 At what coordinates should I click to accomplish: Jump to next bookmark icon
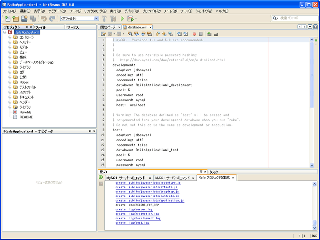(164, 34)
